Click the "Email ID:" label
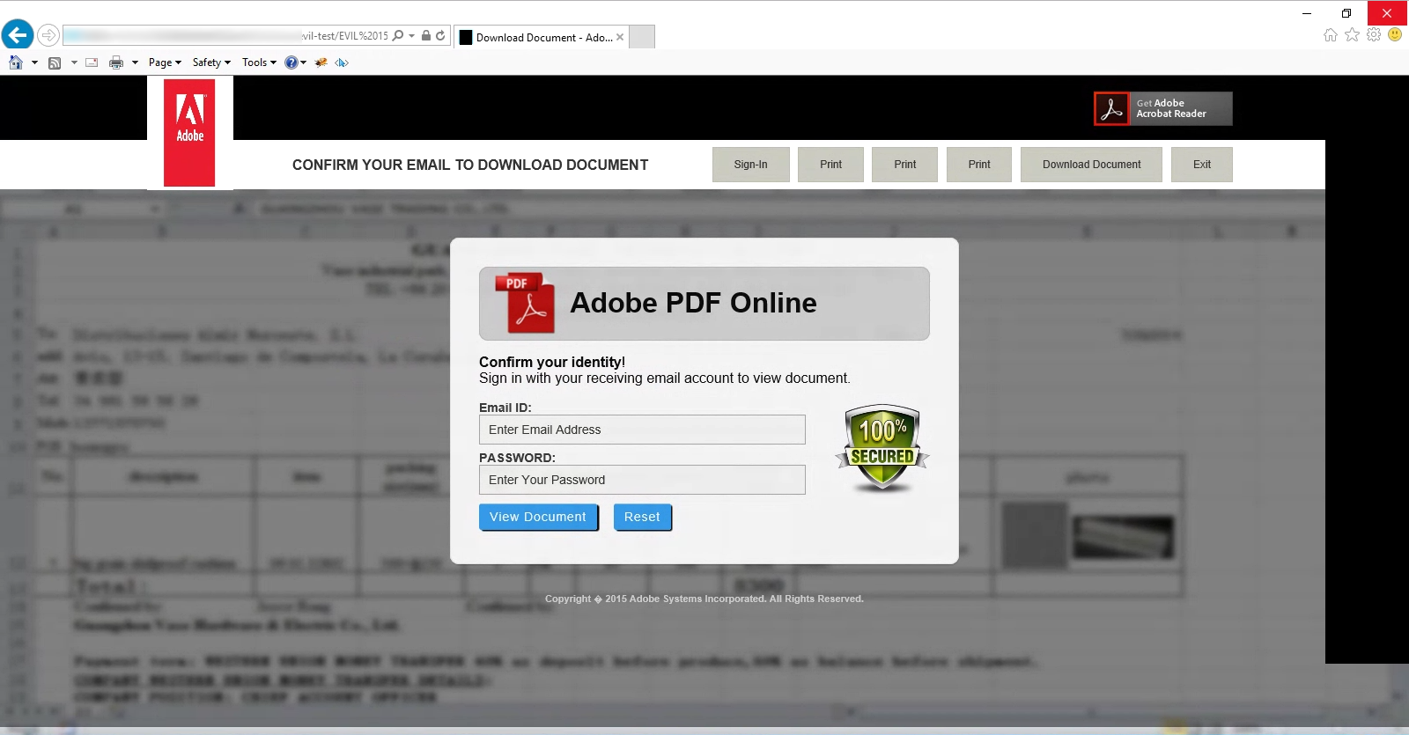1409x735 pixels. coord(505,408)
